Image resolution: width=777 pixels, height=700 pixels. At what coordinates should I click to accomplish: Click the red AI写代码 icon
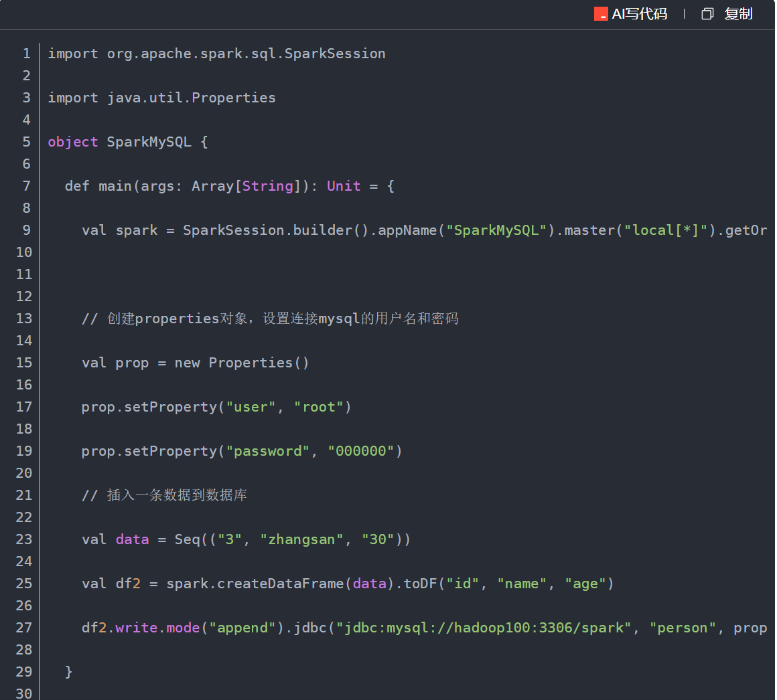pyautogui.click(x=600, y=14)
